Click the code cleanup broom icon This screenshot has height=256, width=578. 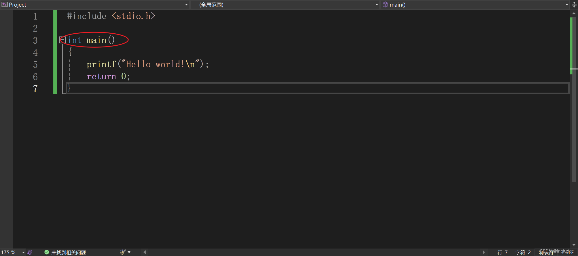coord(123,252)
